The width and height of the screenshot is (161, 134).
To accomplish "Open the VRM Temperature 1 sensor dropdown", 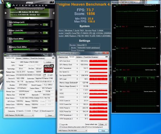I will [x=77, y=115].
